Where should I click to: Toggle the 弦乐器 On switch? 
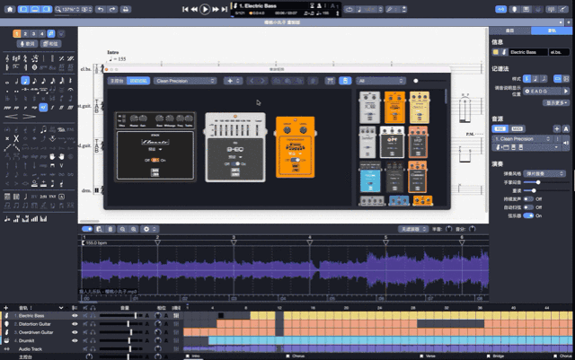coord(538,215)
